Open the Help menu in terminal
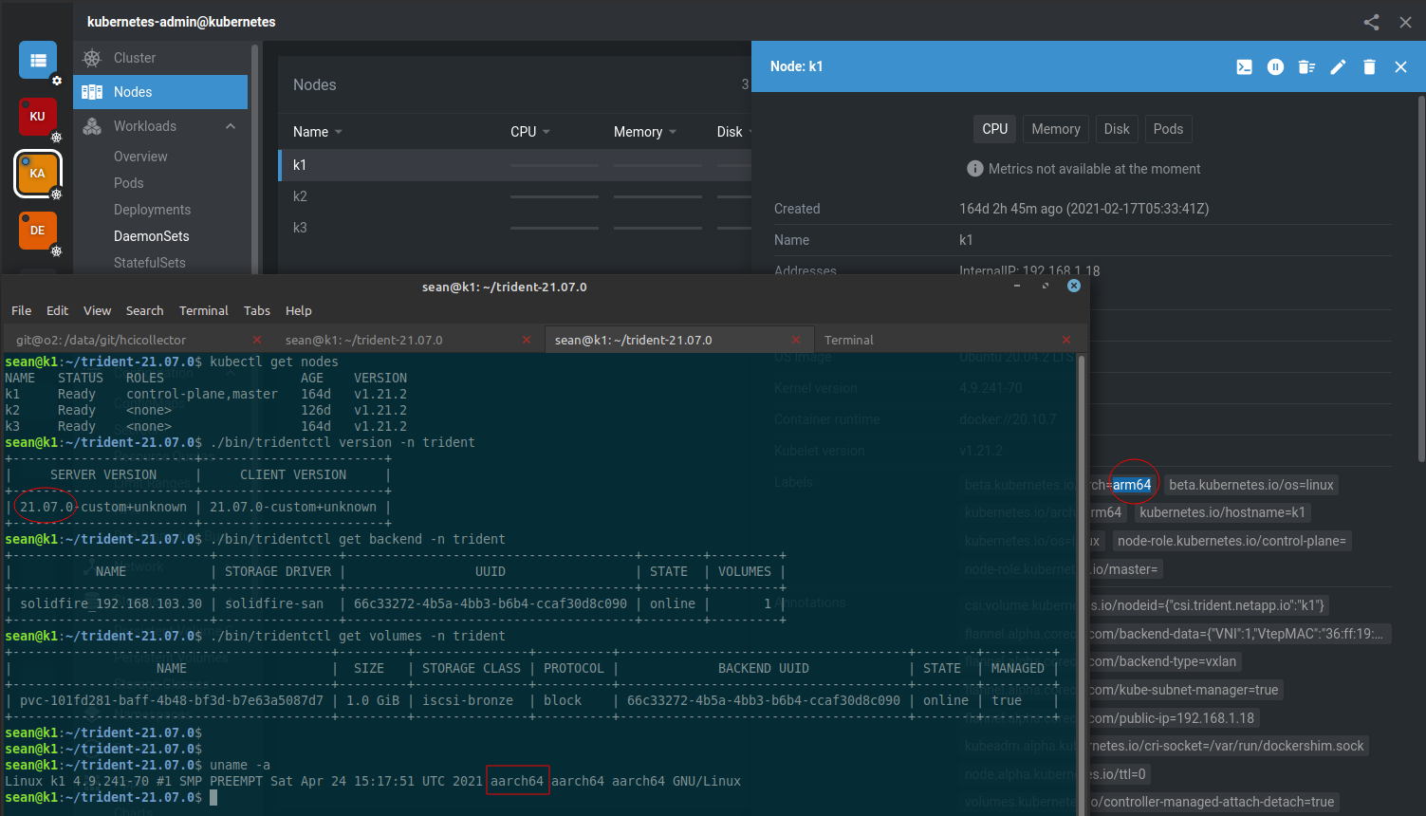This screenshot has height=816, width=1426. [x=299, y=310]
